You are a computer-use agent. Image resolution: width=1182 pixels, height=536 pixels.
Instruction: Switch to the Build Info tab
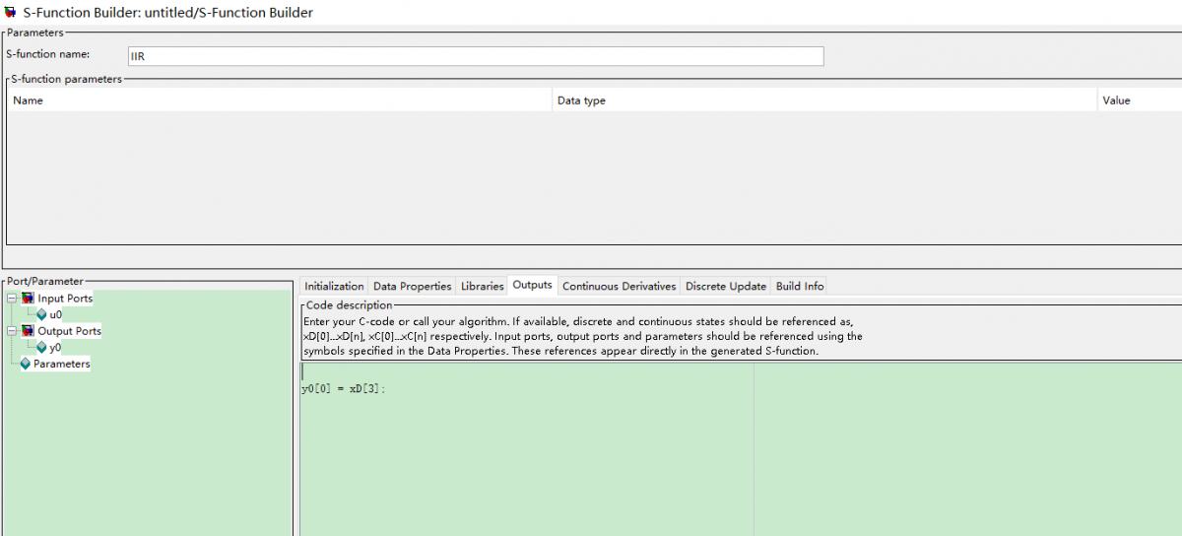(x=800, y=286)
